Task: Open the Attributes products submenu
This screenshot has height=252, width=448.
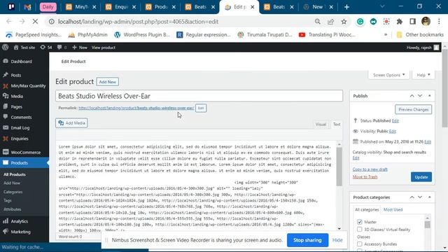Action: tap(13, 209)
